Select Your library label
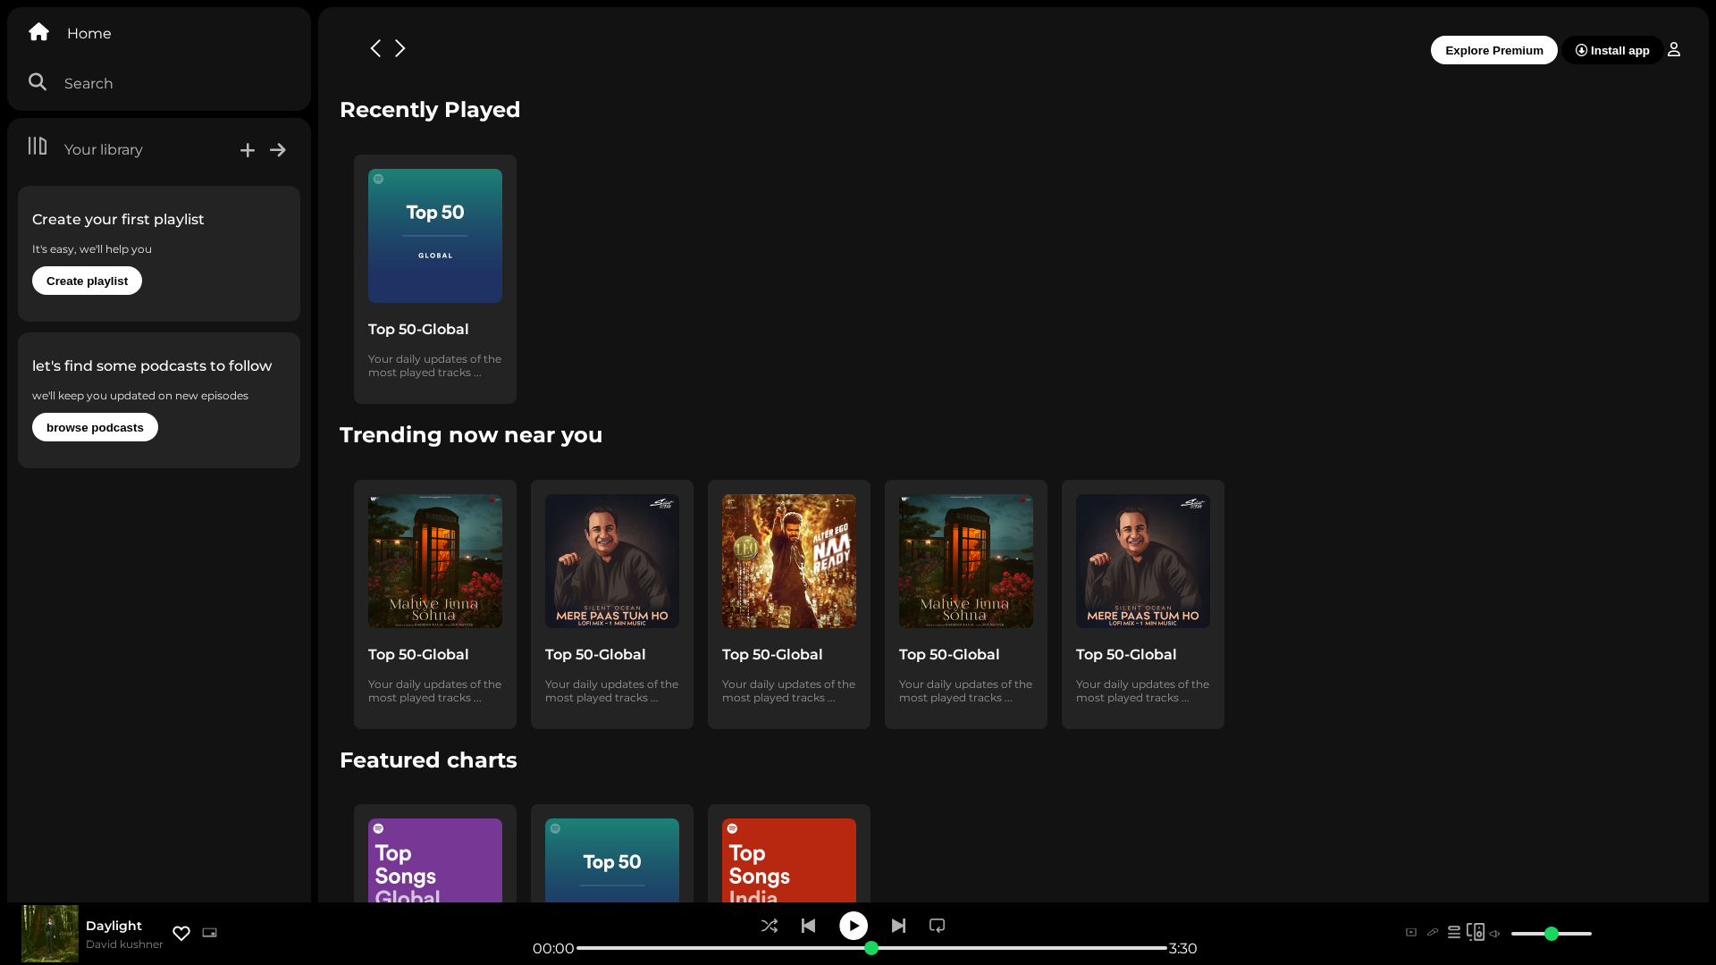The height and width of the screenshot is (965, 1716). [104, 149]
